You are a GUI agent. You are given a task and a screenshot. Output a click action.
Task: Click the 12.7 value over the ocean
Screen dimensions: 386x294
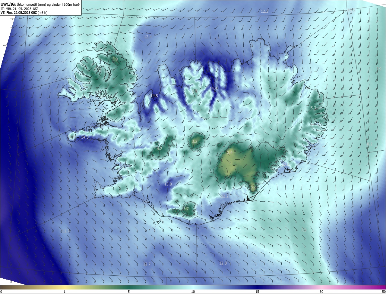147,264
